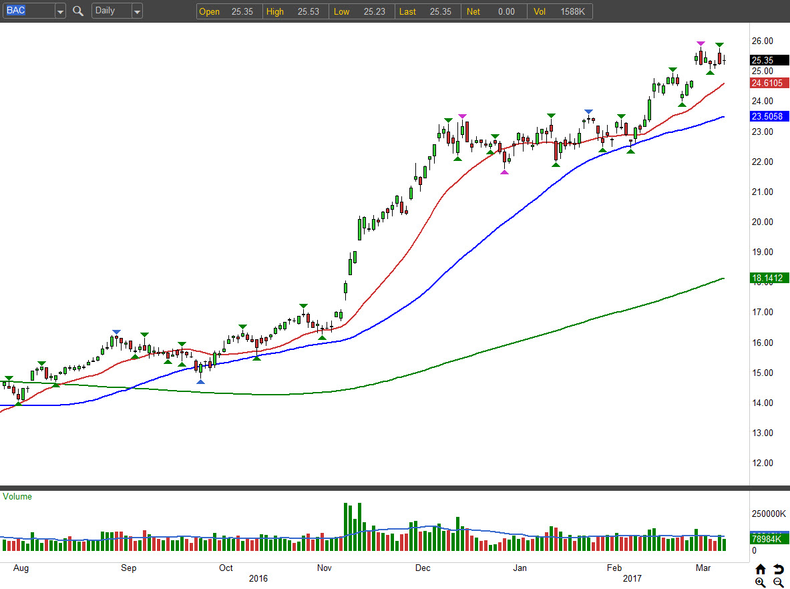Select the red 24.6105 moving average tag

(769, 83)
